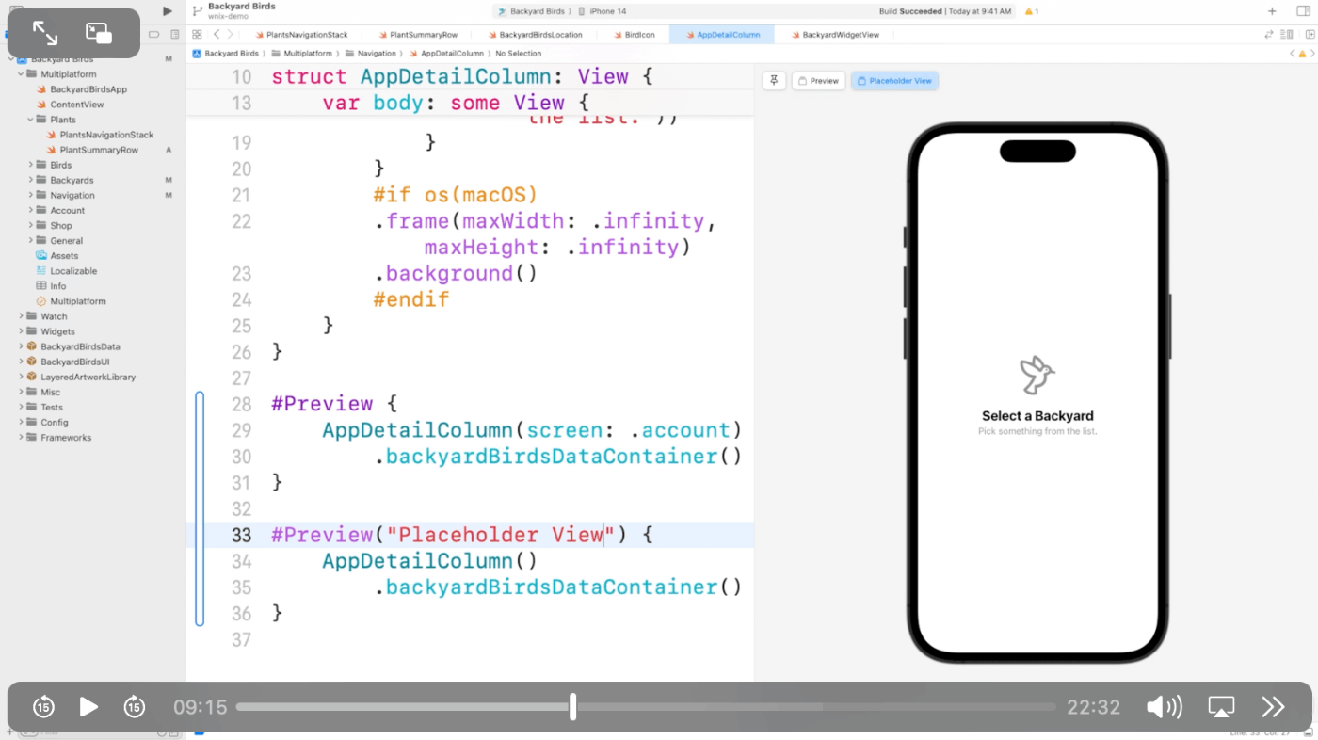Expand the Account folder
The width and height of the screenshot is (1318, 740).
click(30, 210)
